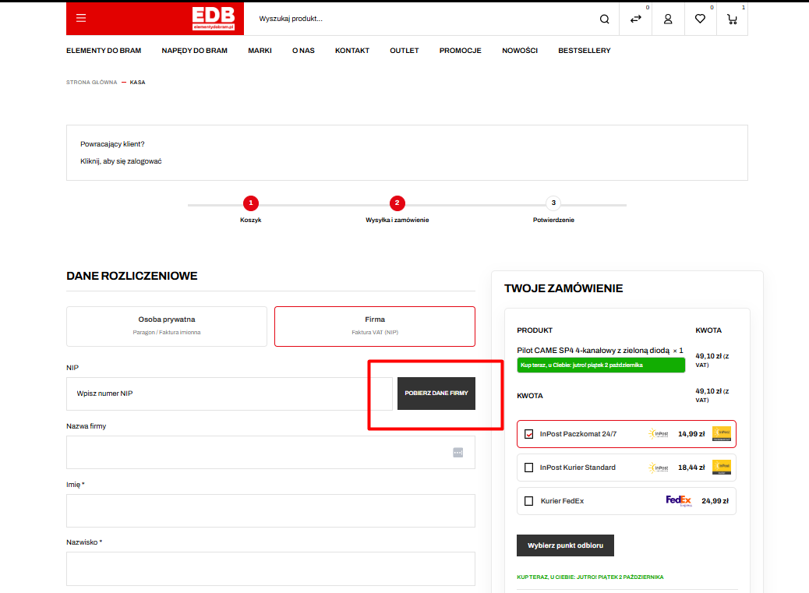Click the yellow Kurier Standard thumbnail image

pos(721,468)
